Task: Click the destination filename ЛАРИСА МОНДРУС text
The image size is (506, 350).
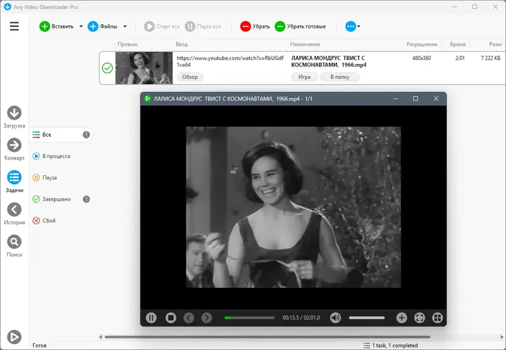Action: pos(328,61)
